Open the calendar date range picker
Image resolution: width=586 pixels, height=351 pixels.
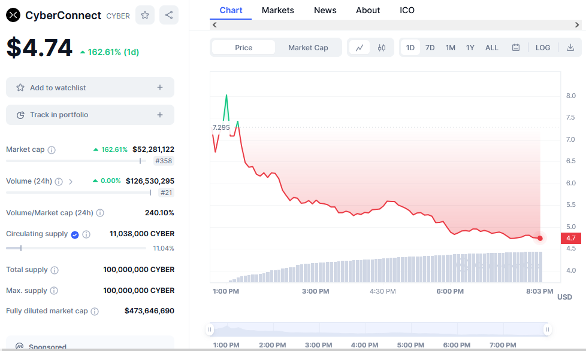[x=516, y=47]
